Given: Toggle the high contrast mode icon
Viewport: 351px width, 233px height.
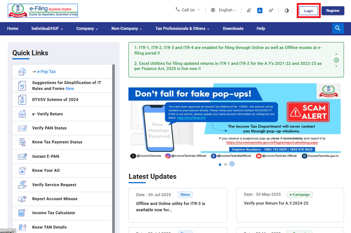Looking at the screenshot, I should 287,10.
